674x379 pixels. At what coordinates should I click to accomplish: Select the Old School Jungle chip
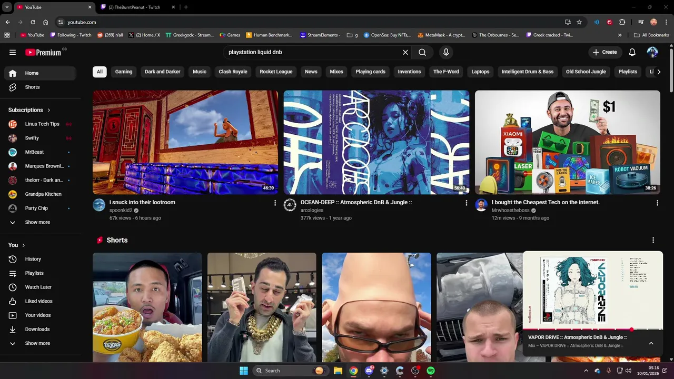pos(586,72)
